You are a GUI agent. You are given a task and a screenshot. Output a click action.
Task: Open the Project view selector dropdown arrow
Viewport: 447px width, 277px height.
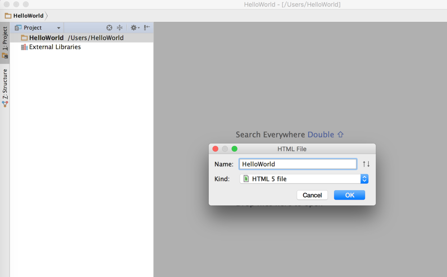58,28
